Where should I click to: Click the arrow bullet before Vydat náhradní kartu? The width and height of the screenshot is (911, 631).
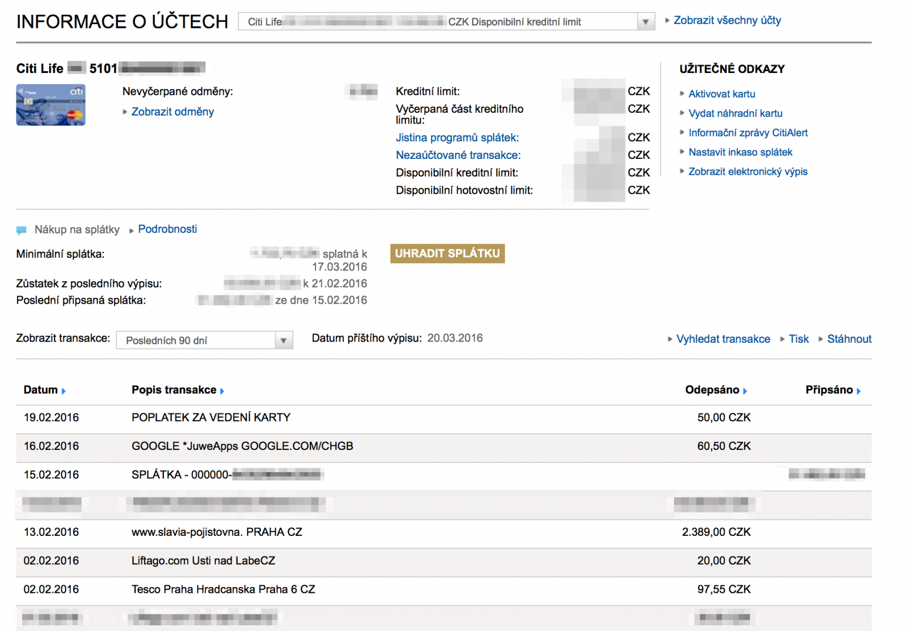(x=682, y=113)
